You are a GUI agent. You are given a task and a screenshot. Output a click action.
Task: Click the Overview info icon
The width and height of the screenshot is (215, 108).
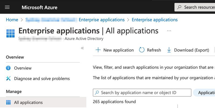[8, 68]
